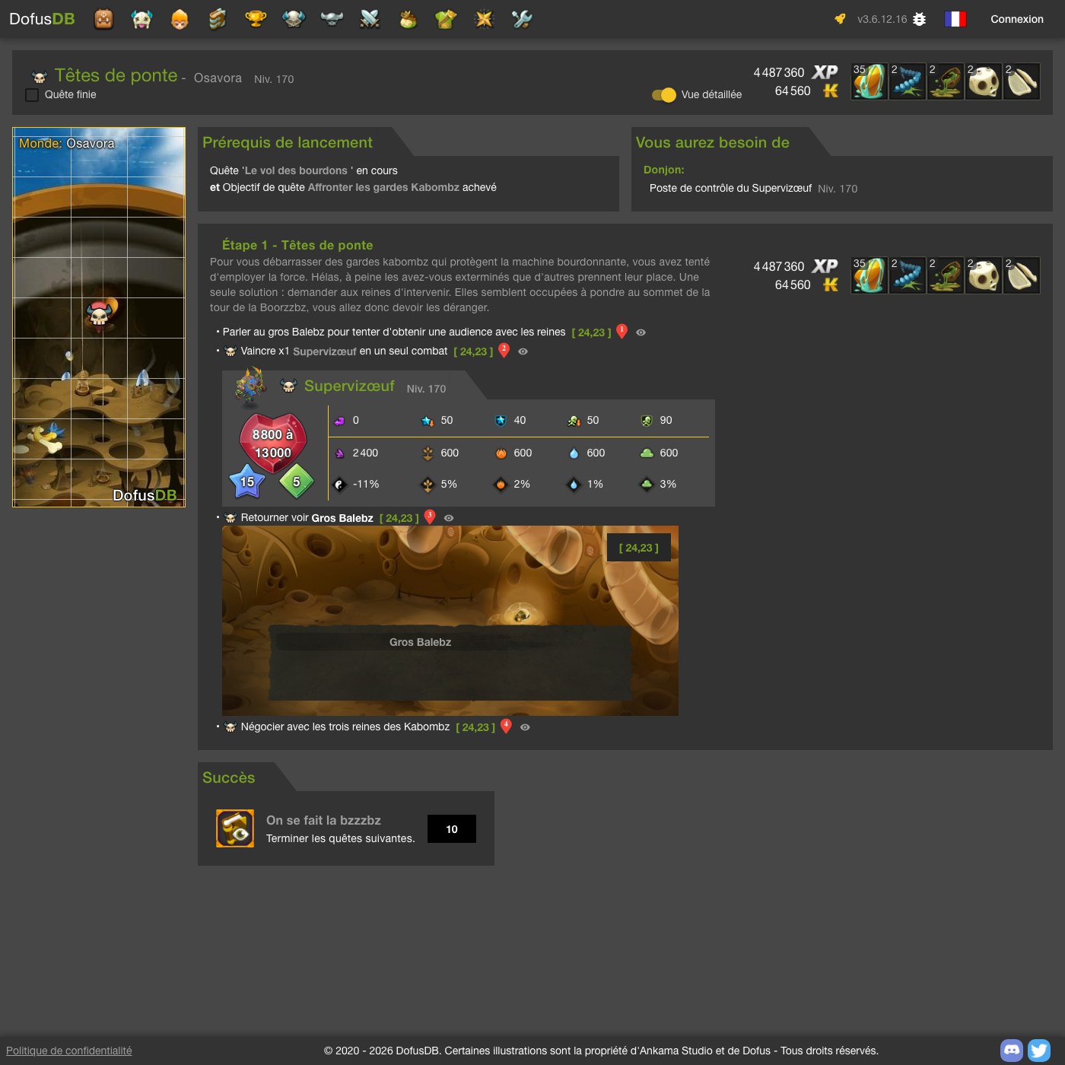Open the gold trophy icon in the navbar

point(256,19)
